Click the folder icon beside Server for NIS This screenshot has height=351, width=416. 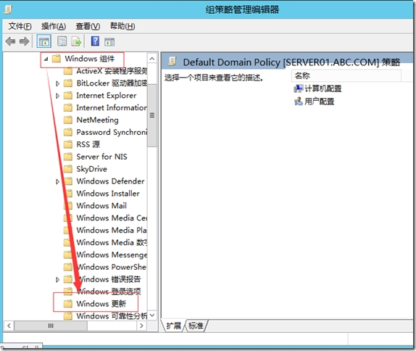pos(68,157)
